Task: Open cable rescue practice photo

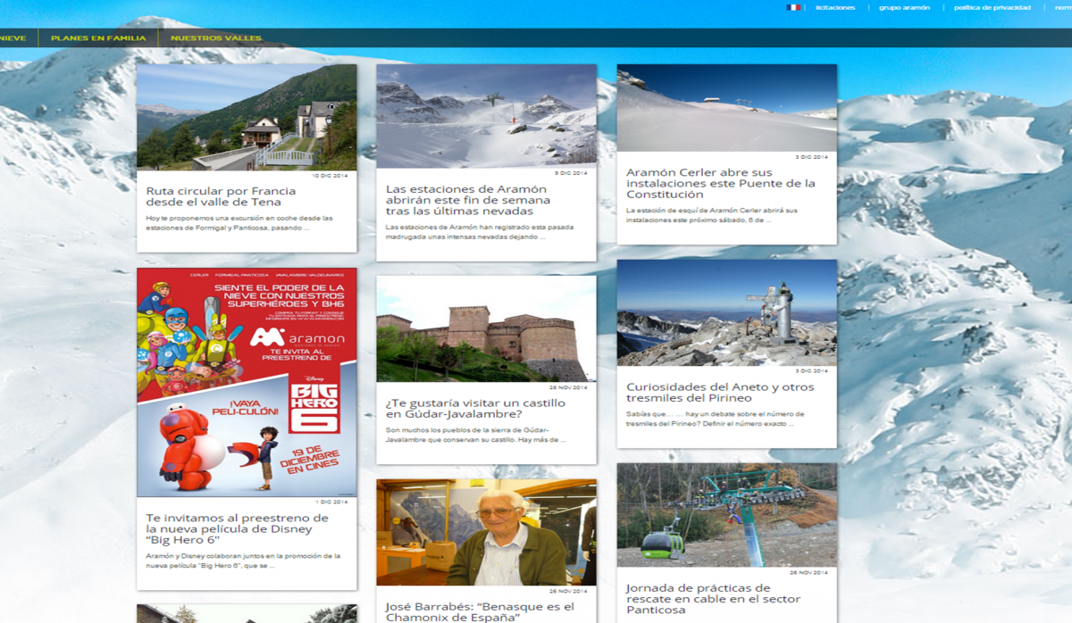Action: point(726,515)
